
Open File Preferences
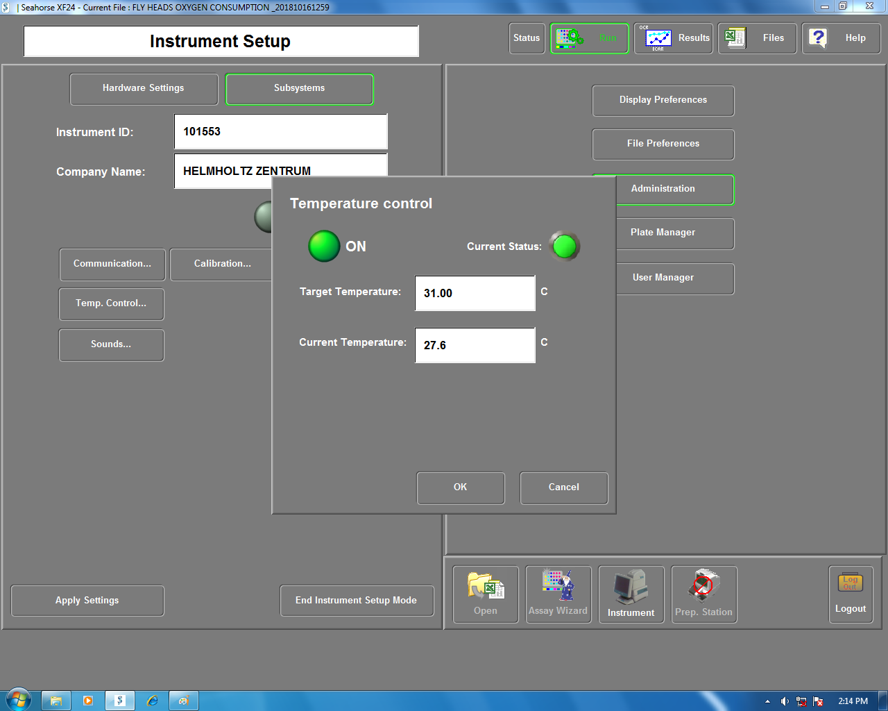click(x=663, y=144)
